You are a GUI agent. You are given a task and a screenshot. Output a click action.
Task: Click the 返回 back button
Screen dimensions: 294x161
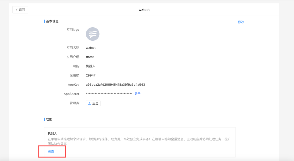[x=20, y=9]
